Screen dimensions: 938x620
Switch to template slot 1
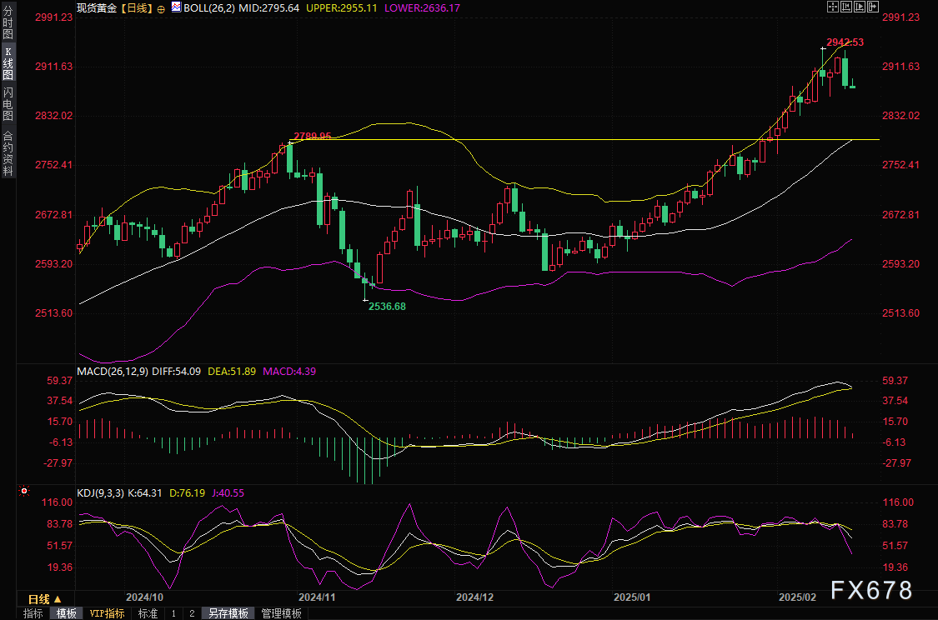(173, 613)
